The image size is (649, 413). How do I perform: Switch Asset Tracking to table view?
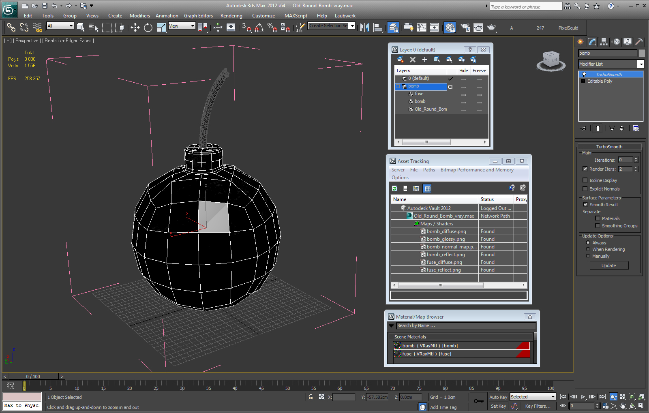coord(427,188)
